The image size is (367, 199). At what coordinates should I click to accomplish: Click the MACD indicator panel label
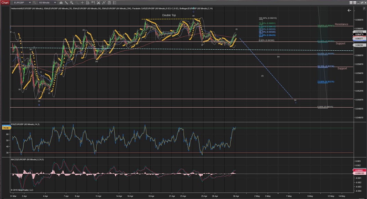tap(26, 160)
